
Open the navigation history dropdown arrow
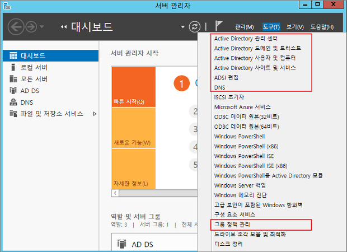pyautogui.click(x=42, y=27)
